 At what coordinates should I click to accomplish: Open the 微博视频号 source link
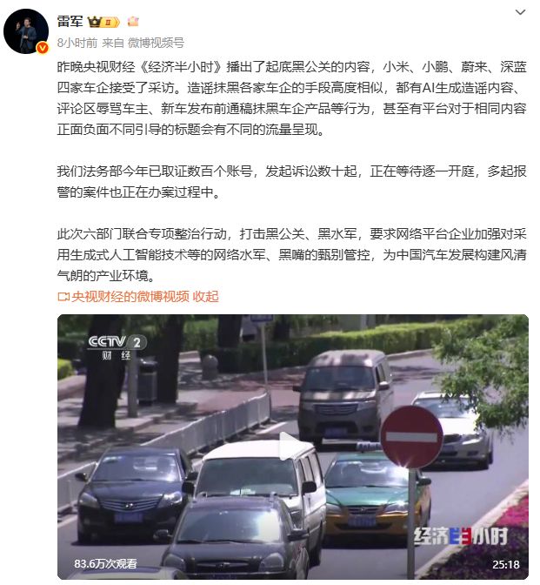156,43
